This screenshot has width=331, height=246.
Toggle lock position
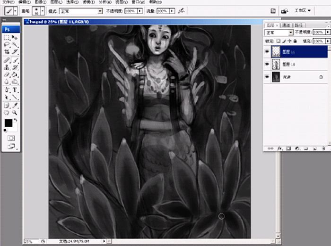(x=289, y=41)
